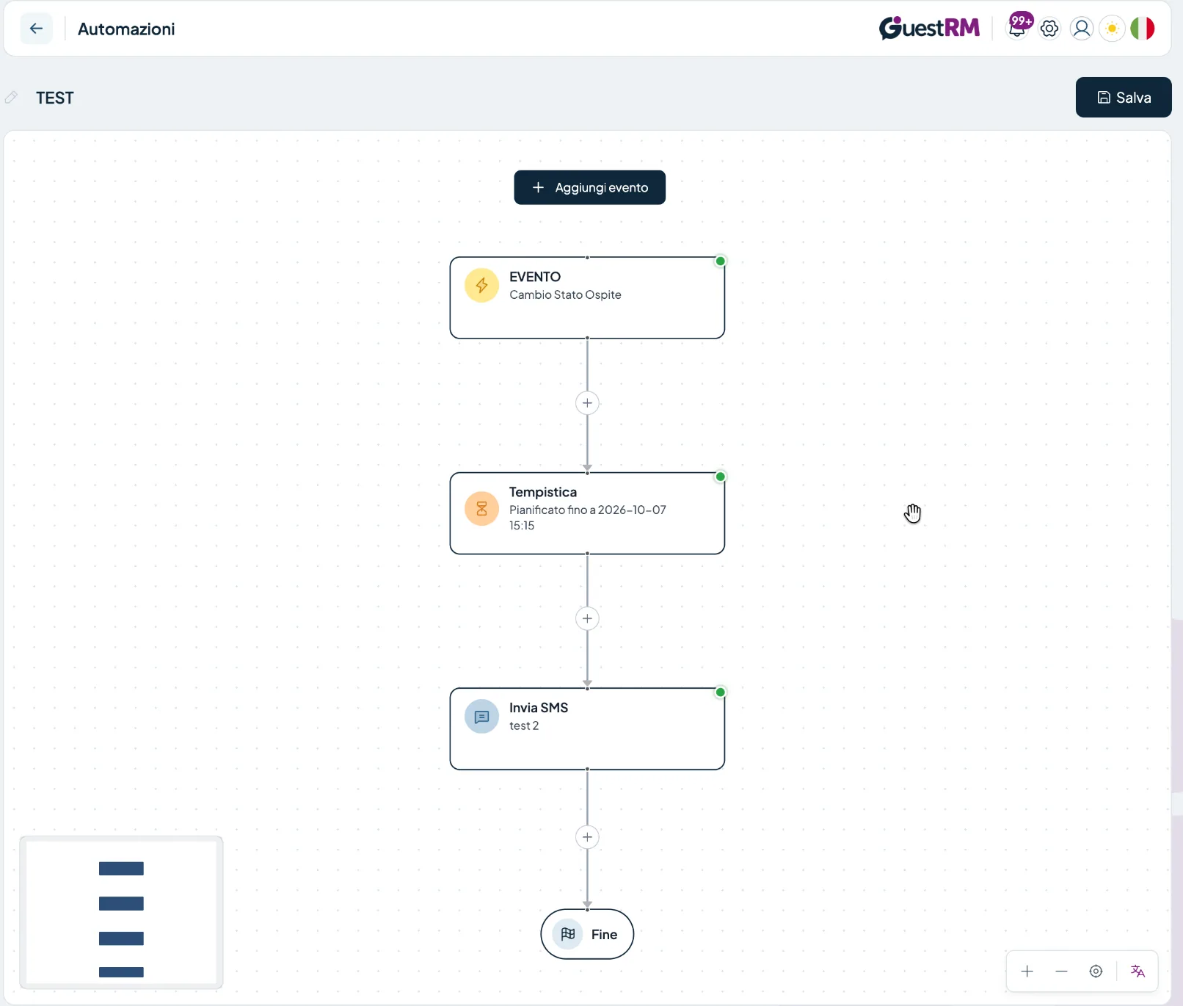The height and width of the screenshot is (1006, 1183).
Task: Select the EVENTO Cambio Stato Ospite node
Action: 587,297
